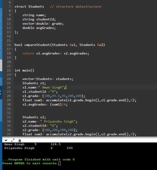Click 's1.grade= {100,99.9,99,100,100};' line
This screenshot has height=170, width=157.
[x=54, y=96]
